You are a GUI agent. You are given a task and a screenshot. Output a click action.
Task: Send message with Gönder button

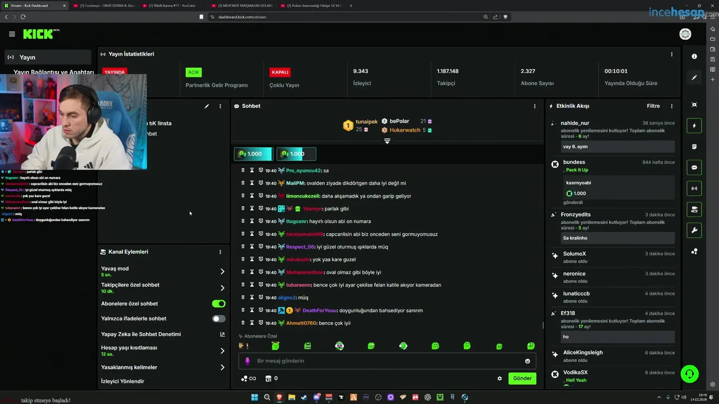click(522, 378)
